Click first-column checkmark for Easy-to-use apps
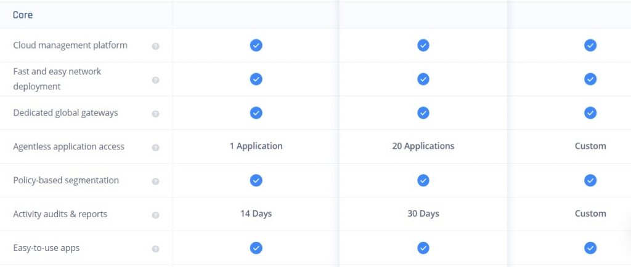This screenshot has width=631, height=267. [x=256, y=248]
